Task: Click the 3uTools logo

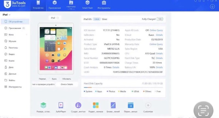Action: pyautogui.click(x=15, y=4)
